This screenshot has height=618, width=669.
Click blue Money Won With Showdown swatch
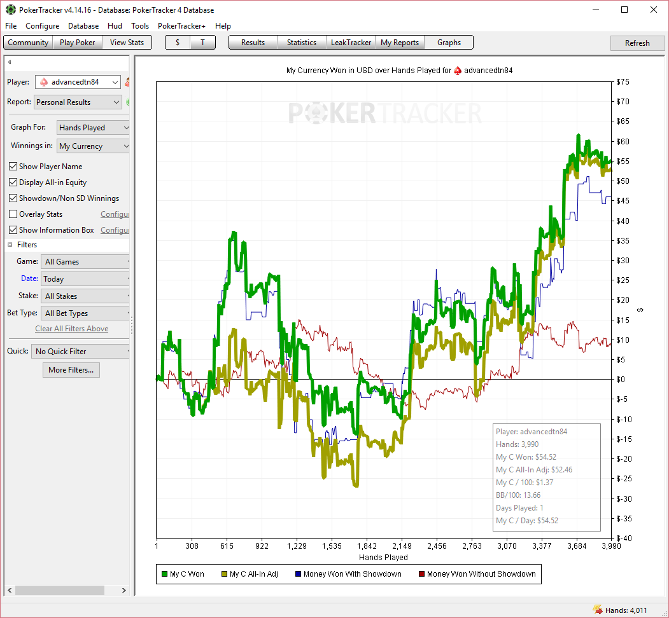(x=299, y=574)
